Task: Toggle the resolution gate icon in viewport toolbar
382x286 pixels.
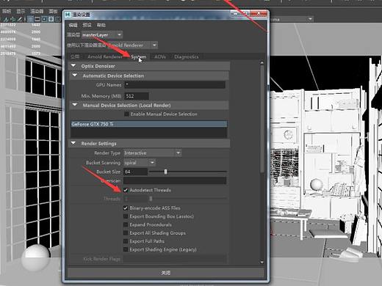Action: 44,19
